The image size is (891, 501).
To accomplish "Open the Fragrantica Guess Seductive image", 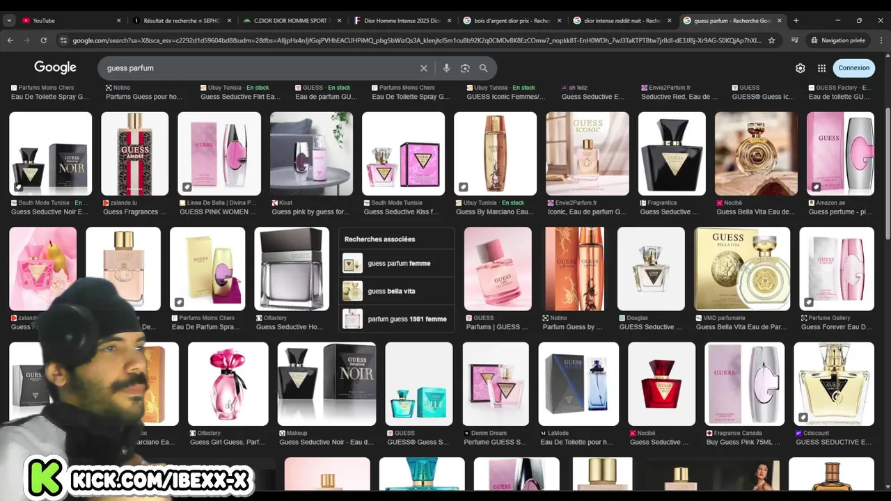I will click(672, 154).
